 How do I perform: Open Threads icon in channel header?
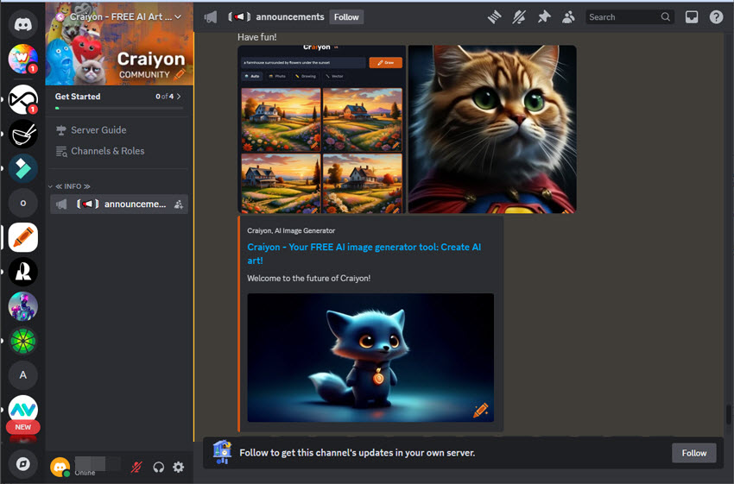(x=494, y=17)
